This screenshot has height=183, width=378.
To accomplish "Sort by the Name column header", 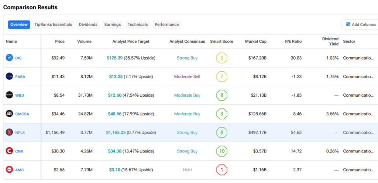I will (x=11, y=41).
